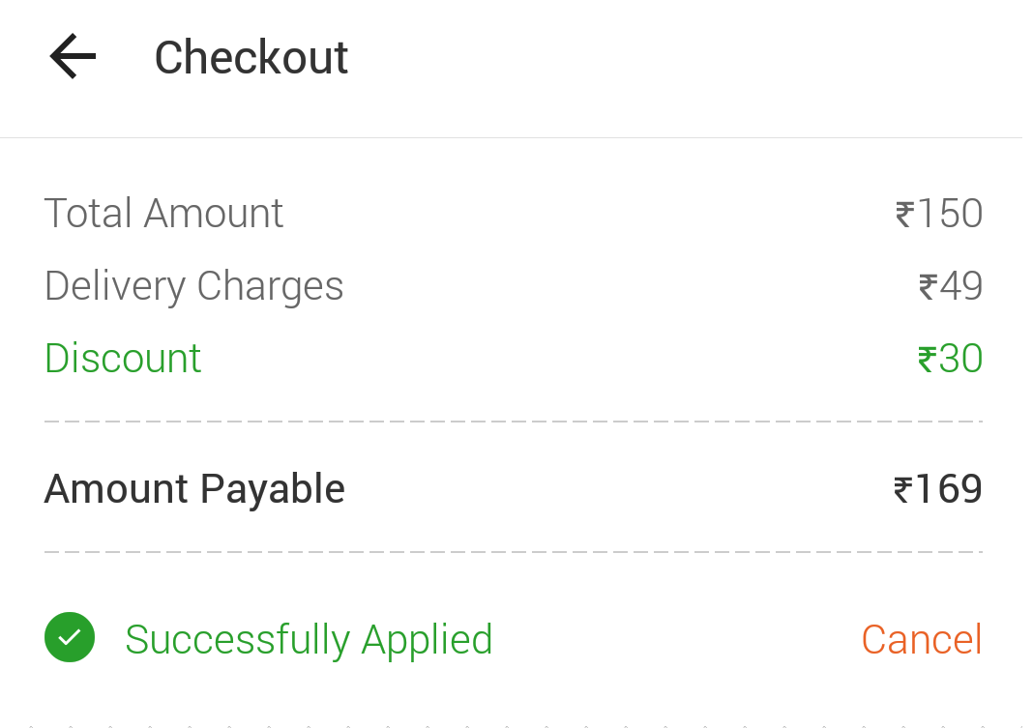Image resolution: width=1033 pixels, height=728 pixels.
Task: Go back using the arrow icon
Action: [74, 57]
